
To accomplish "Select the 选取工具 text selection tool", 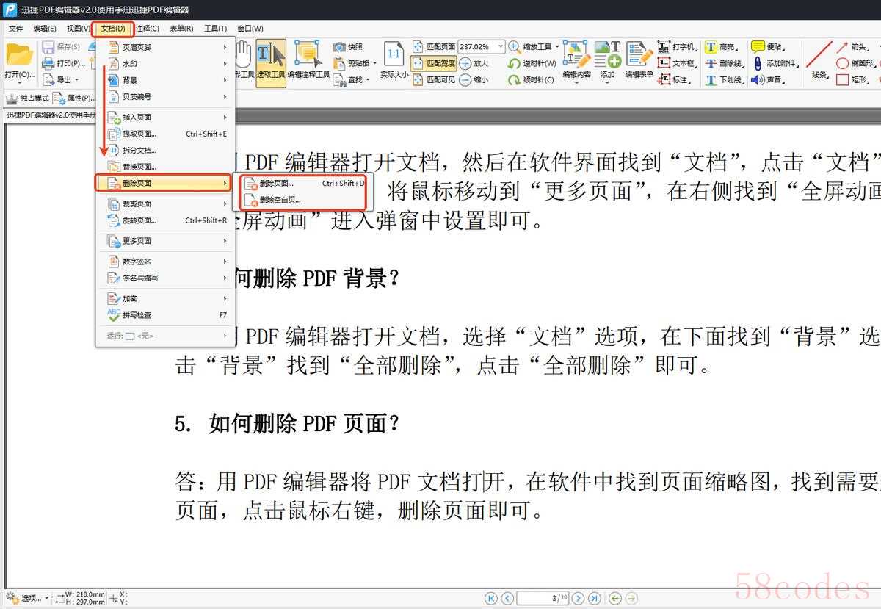I will [x=270, y=59].
